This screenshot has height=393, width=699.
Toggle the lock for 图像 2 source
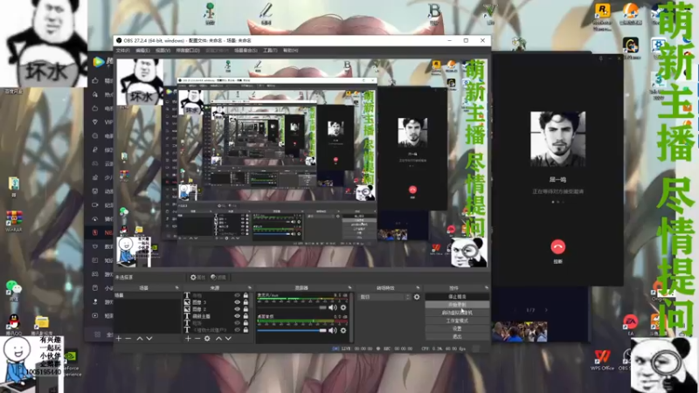tap(246, 309)
